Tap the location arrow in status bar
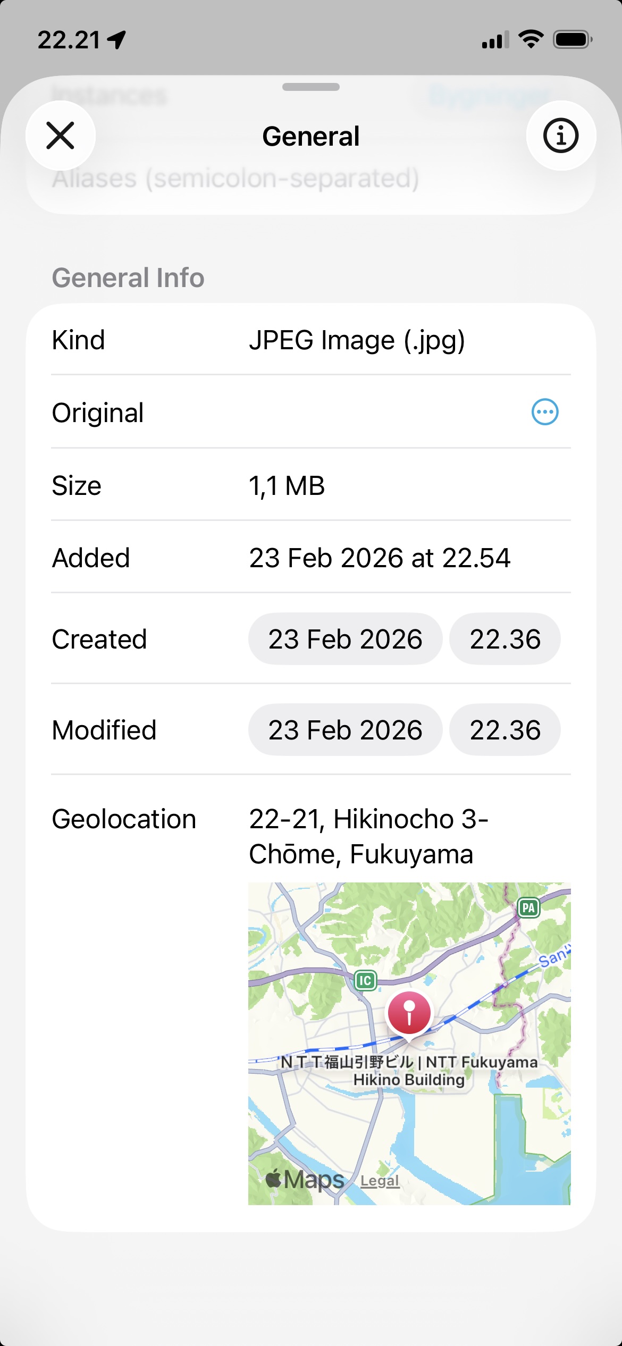Viewport: 622px width, 1346px height. 116,40
